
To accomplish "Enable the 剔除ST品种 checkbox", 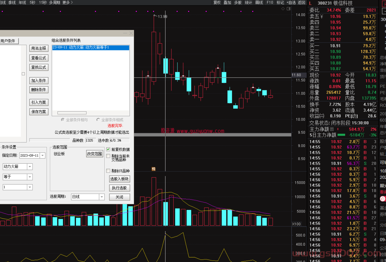I will (x=108, y=171).
